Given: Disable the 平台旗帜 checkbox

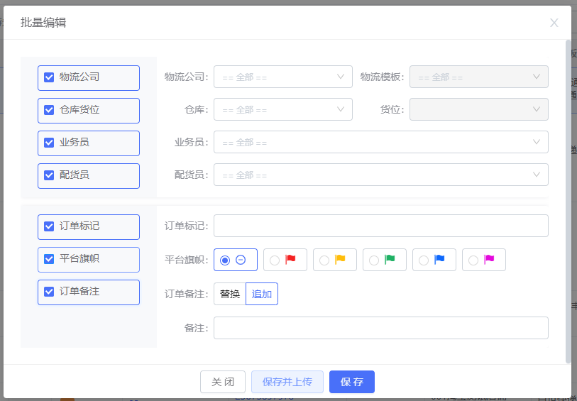Looking at the screenshot, I should (x=49, y=259).
